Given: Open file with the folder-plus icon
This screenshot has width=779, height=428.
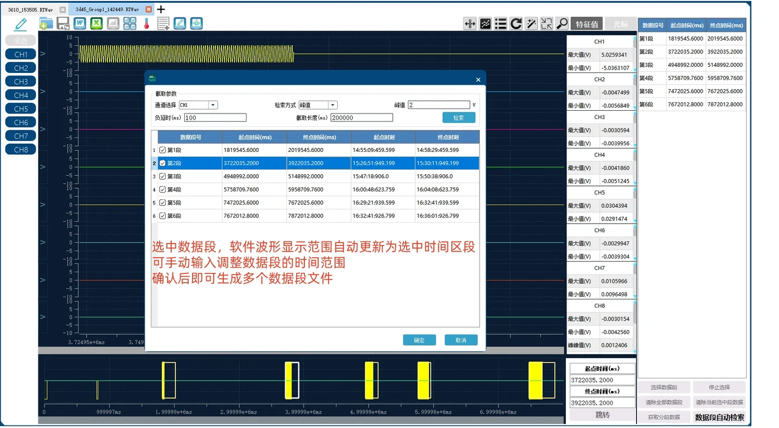Looking at the screenshot, I should pos(46,23).
